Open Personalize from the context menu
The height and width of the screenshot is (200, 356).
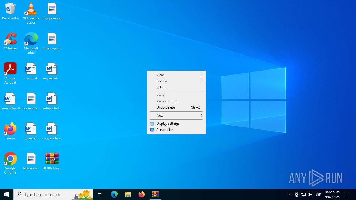click(x=176, y=130)
